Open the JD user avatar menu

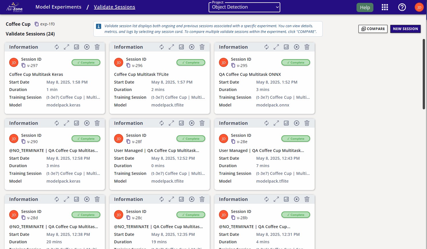419,7
